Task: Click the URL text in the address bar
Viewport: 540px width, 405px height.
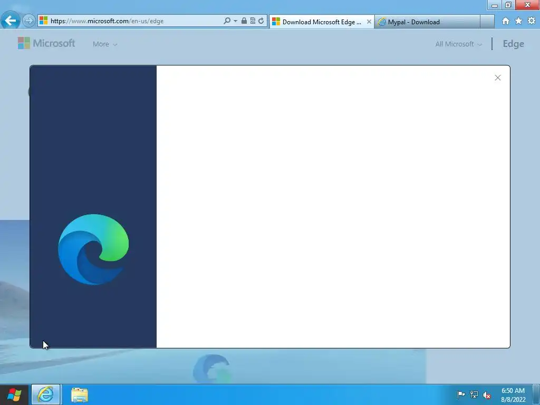Action: pos(107,21)
